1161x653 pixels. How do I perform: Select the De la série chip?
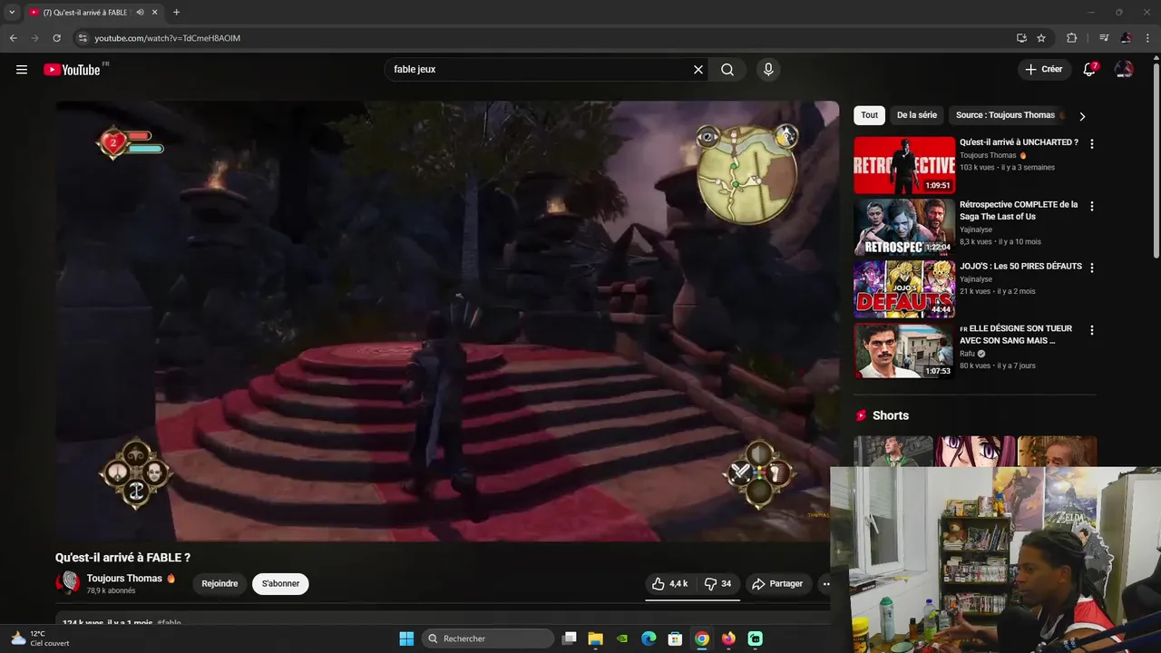click(917, 115)
